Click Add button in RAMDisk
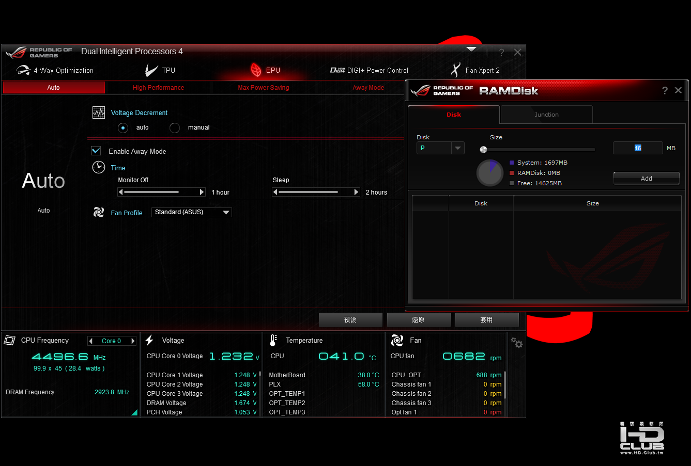Image resolution: width=691 pixels, height=466 pixels. coord(646,179)
